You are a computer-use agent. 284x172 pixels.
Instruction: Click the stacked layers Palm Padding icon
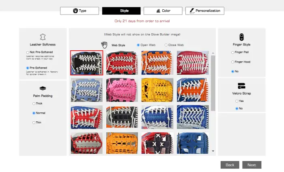[43, 88]
